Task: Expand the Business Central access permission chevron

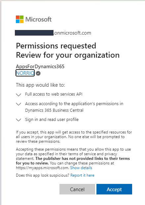Action: pyautogui.click(x=18, y=104)
